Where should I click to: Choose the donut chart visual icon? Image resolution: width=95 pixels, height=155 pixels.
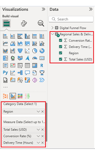[x=42, y=51]
